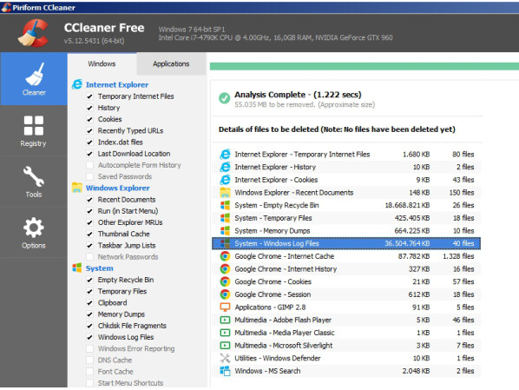
Task: Click Chrome icon beside Internet Cache result
Action: 225,256
